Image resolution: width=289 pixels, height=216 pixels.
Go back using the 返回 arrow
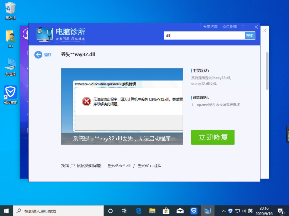coord(38,54)
